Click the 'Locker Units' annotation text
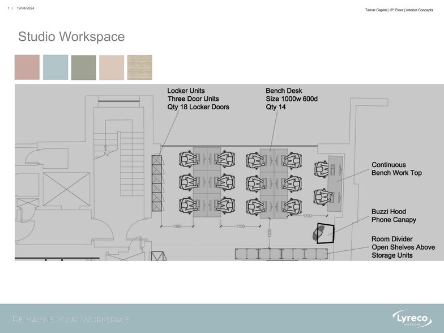This screenshot has height=333, width=444. tap(186, 91)
